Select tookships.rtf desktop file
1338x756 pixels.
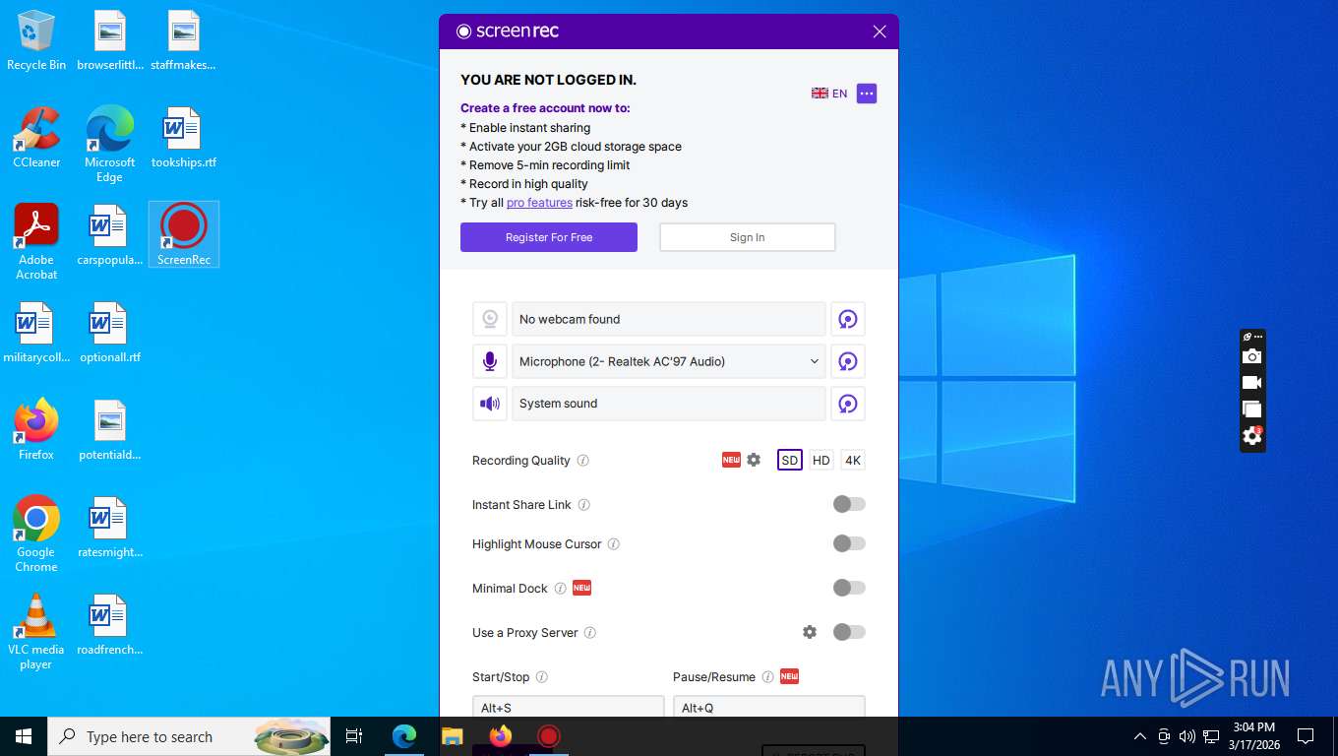click(x=183, y=138)
